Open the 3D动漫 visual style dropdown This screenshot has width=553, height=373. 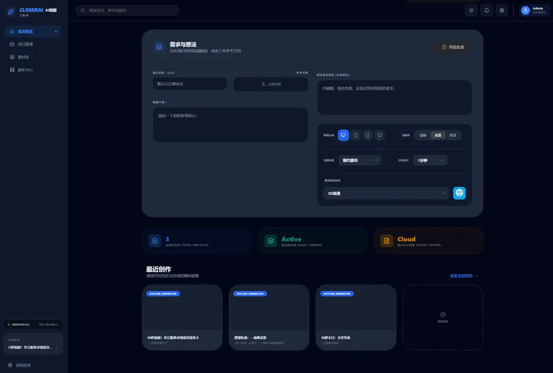pyautogui.click(x=386, y=193)
